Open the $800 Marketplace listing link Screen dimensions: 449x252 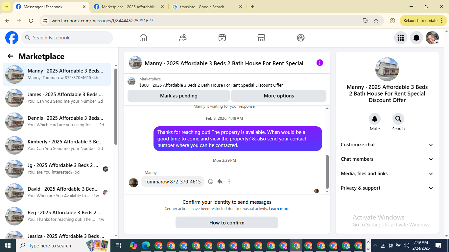pyautogui.click(x=211, y=85)
